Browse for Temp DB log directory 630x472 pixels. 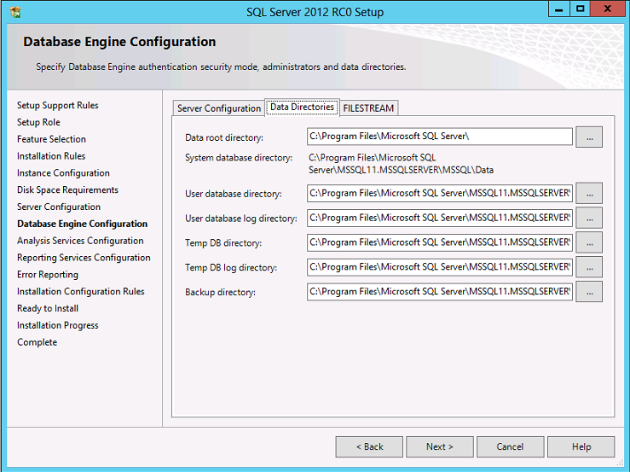tap(589, 267)
